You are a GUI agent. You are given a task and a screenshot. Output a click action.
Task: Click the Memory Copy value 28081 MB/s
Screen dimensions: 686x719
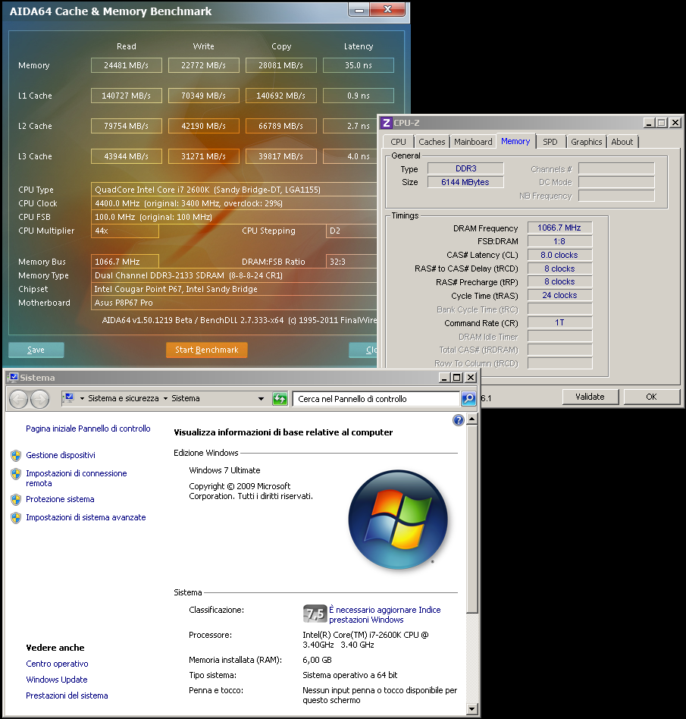pyautogui.click(x=281, y=65)
